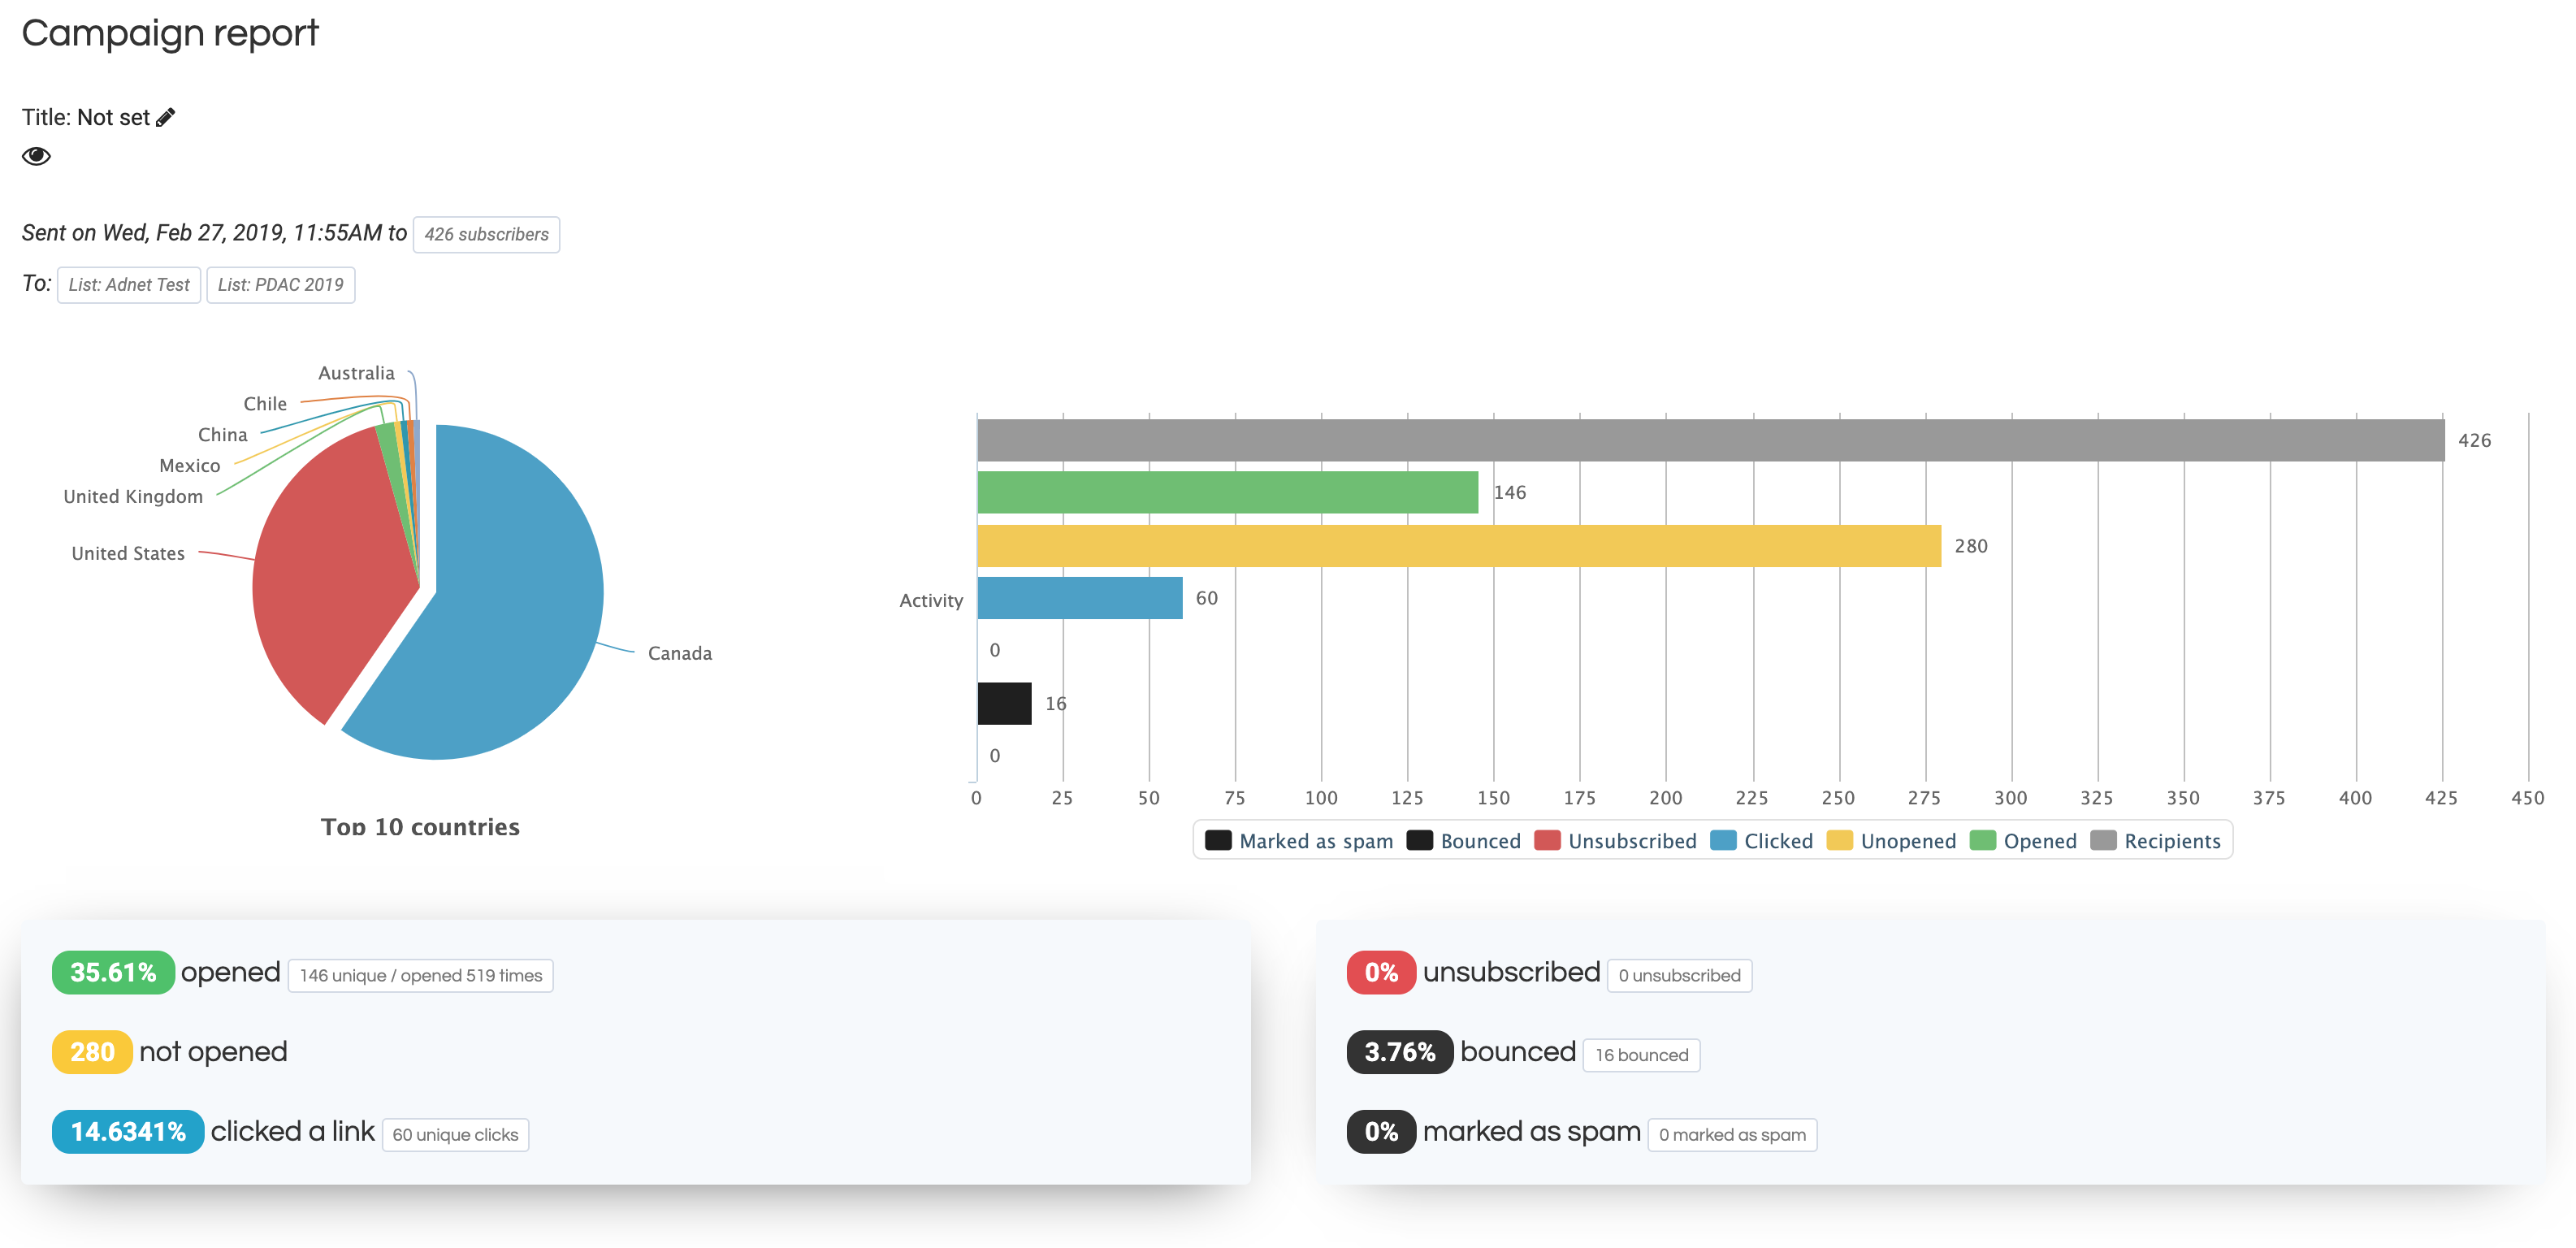Click the United Kingdom pie label
2576x1248 pixels.
coord(133,496)
